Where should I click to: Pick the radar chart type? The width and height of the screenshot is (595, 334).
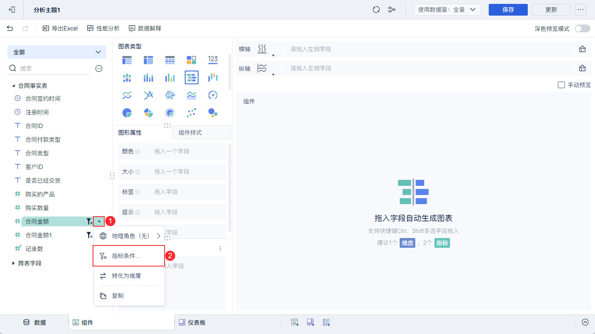coord(170,95)
